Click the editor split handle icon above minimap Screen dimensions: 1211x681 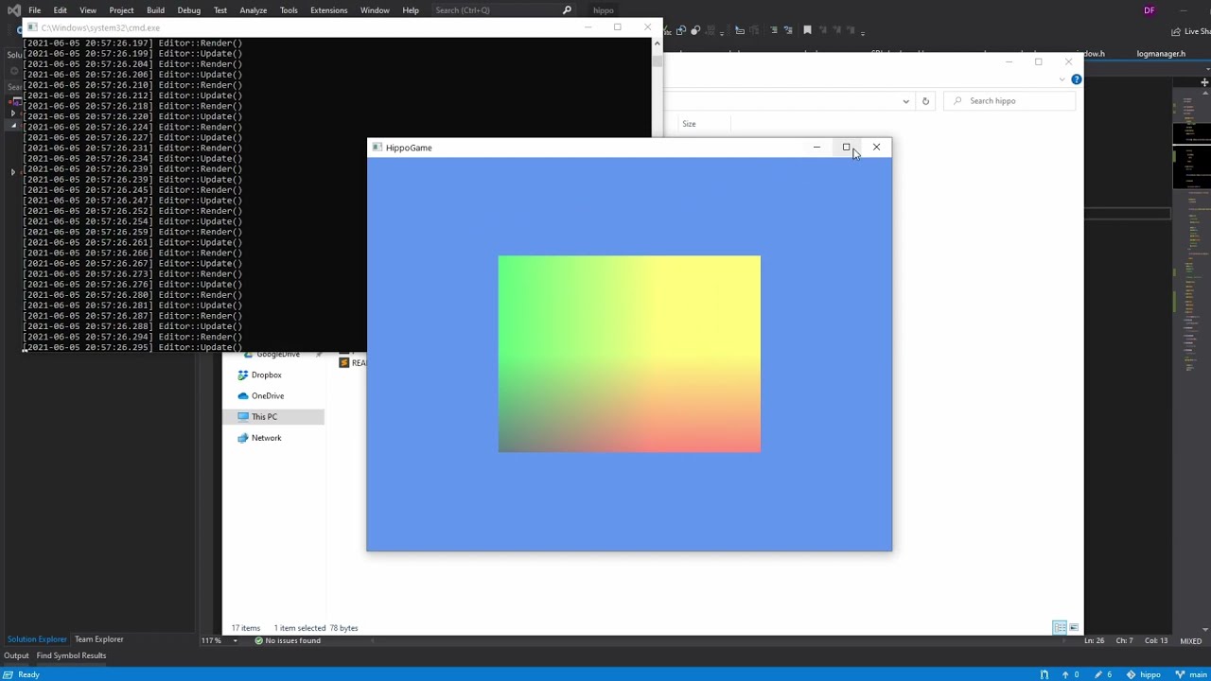(1204, 83)
